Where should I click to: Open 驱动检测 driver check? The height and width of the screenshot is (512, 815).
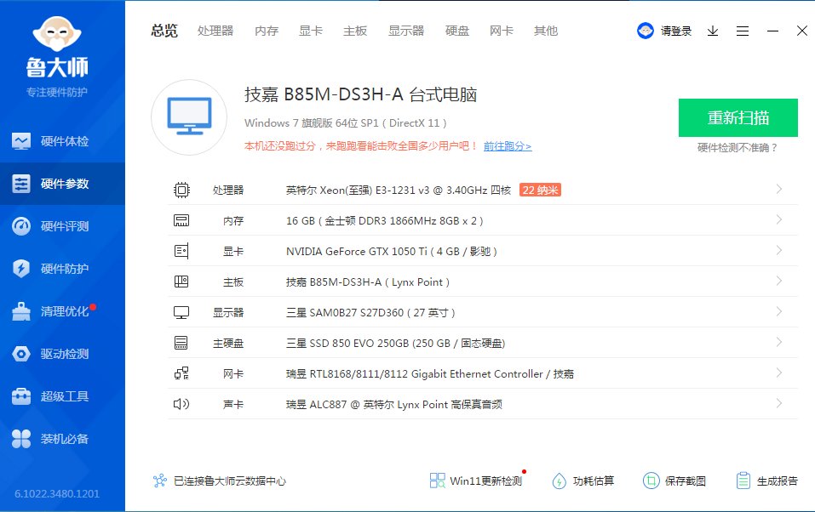[x=62, y=354]
